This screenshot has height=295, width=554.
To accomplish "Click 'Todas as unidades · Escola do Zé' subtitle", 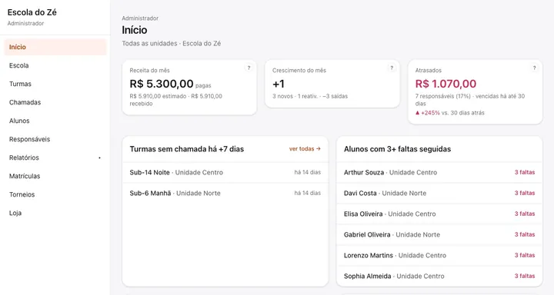I will [x=172, y=43].
